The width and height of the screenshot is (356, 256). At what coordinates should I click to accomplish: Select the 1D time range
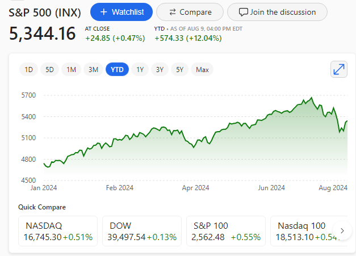tap(28, 69)
